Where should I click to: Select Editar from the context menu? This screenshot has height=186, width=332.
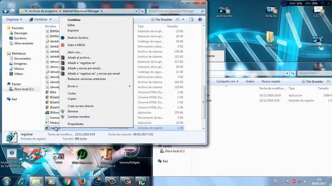[x=71, y=25]
